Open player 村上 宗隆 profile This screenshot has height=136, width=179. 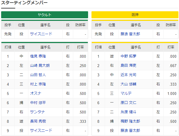click(38, 84)
